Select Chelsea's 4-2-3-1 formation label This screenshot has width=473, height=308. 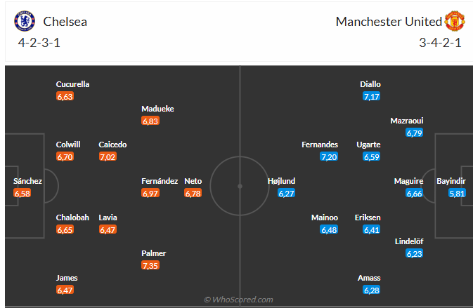coord(39,43)
